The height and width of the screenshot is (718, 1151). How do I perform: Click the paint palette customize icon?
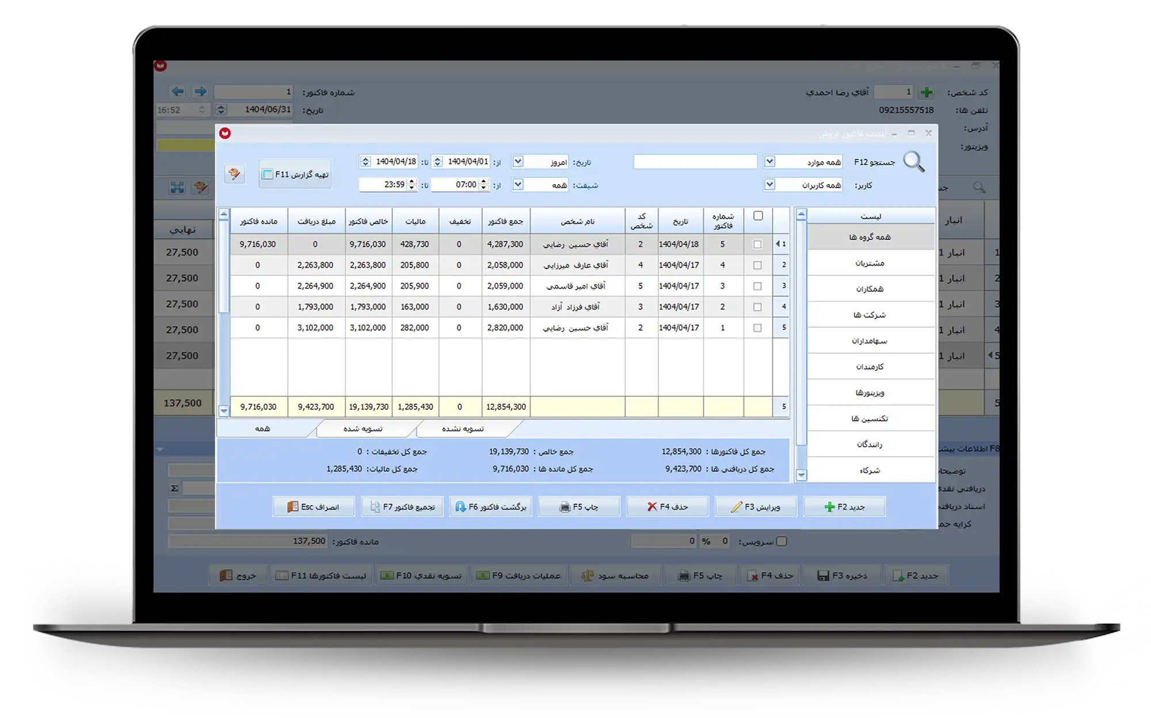[234, 174]
